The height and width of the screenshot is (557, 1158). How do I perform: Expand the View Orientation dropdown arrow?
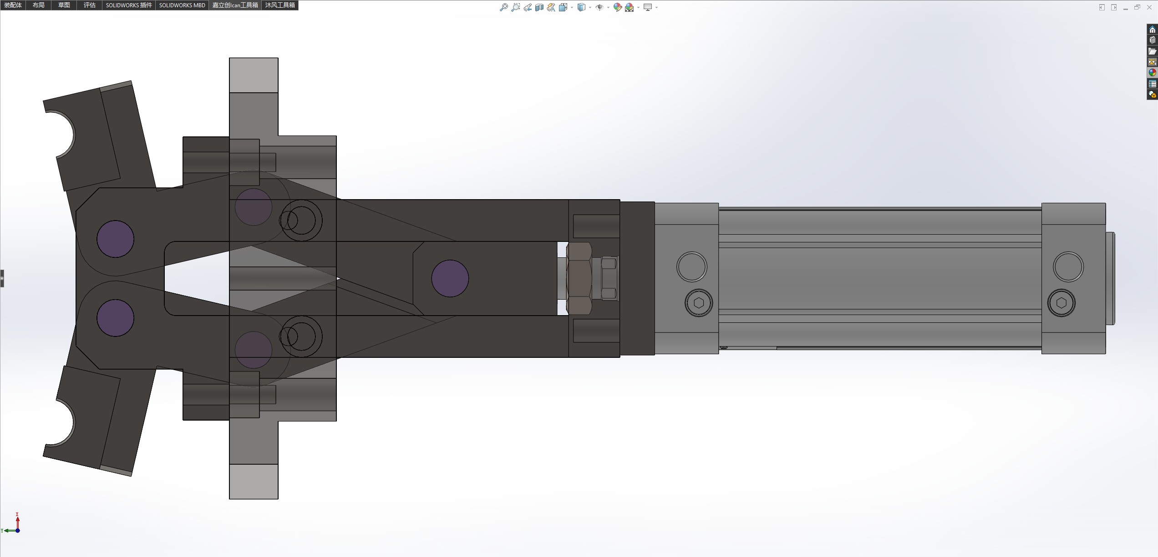(x=572, y=8)
